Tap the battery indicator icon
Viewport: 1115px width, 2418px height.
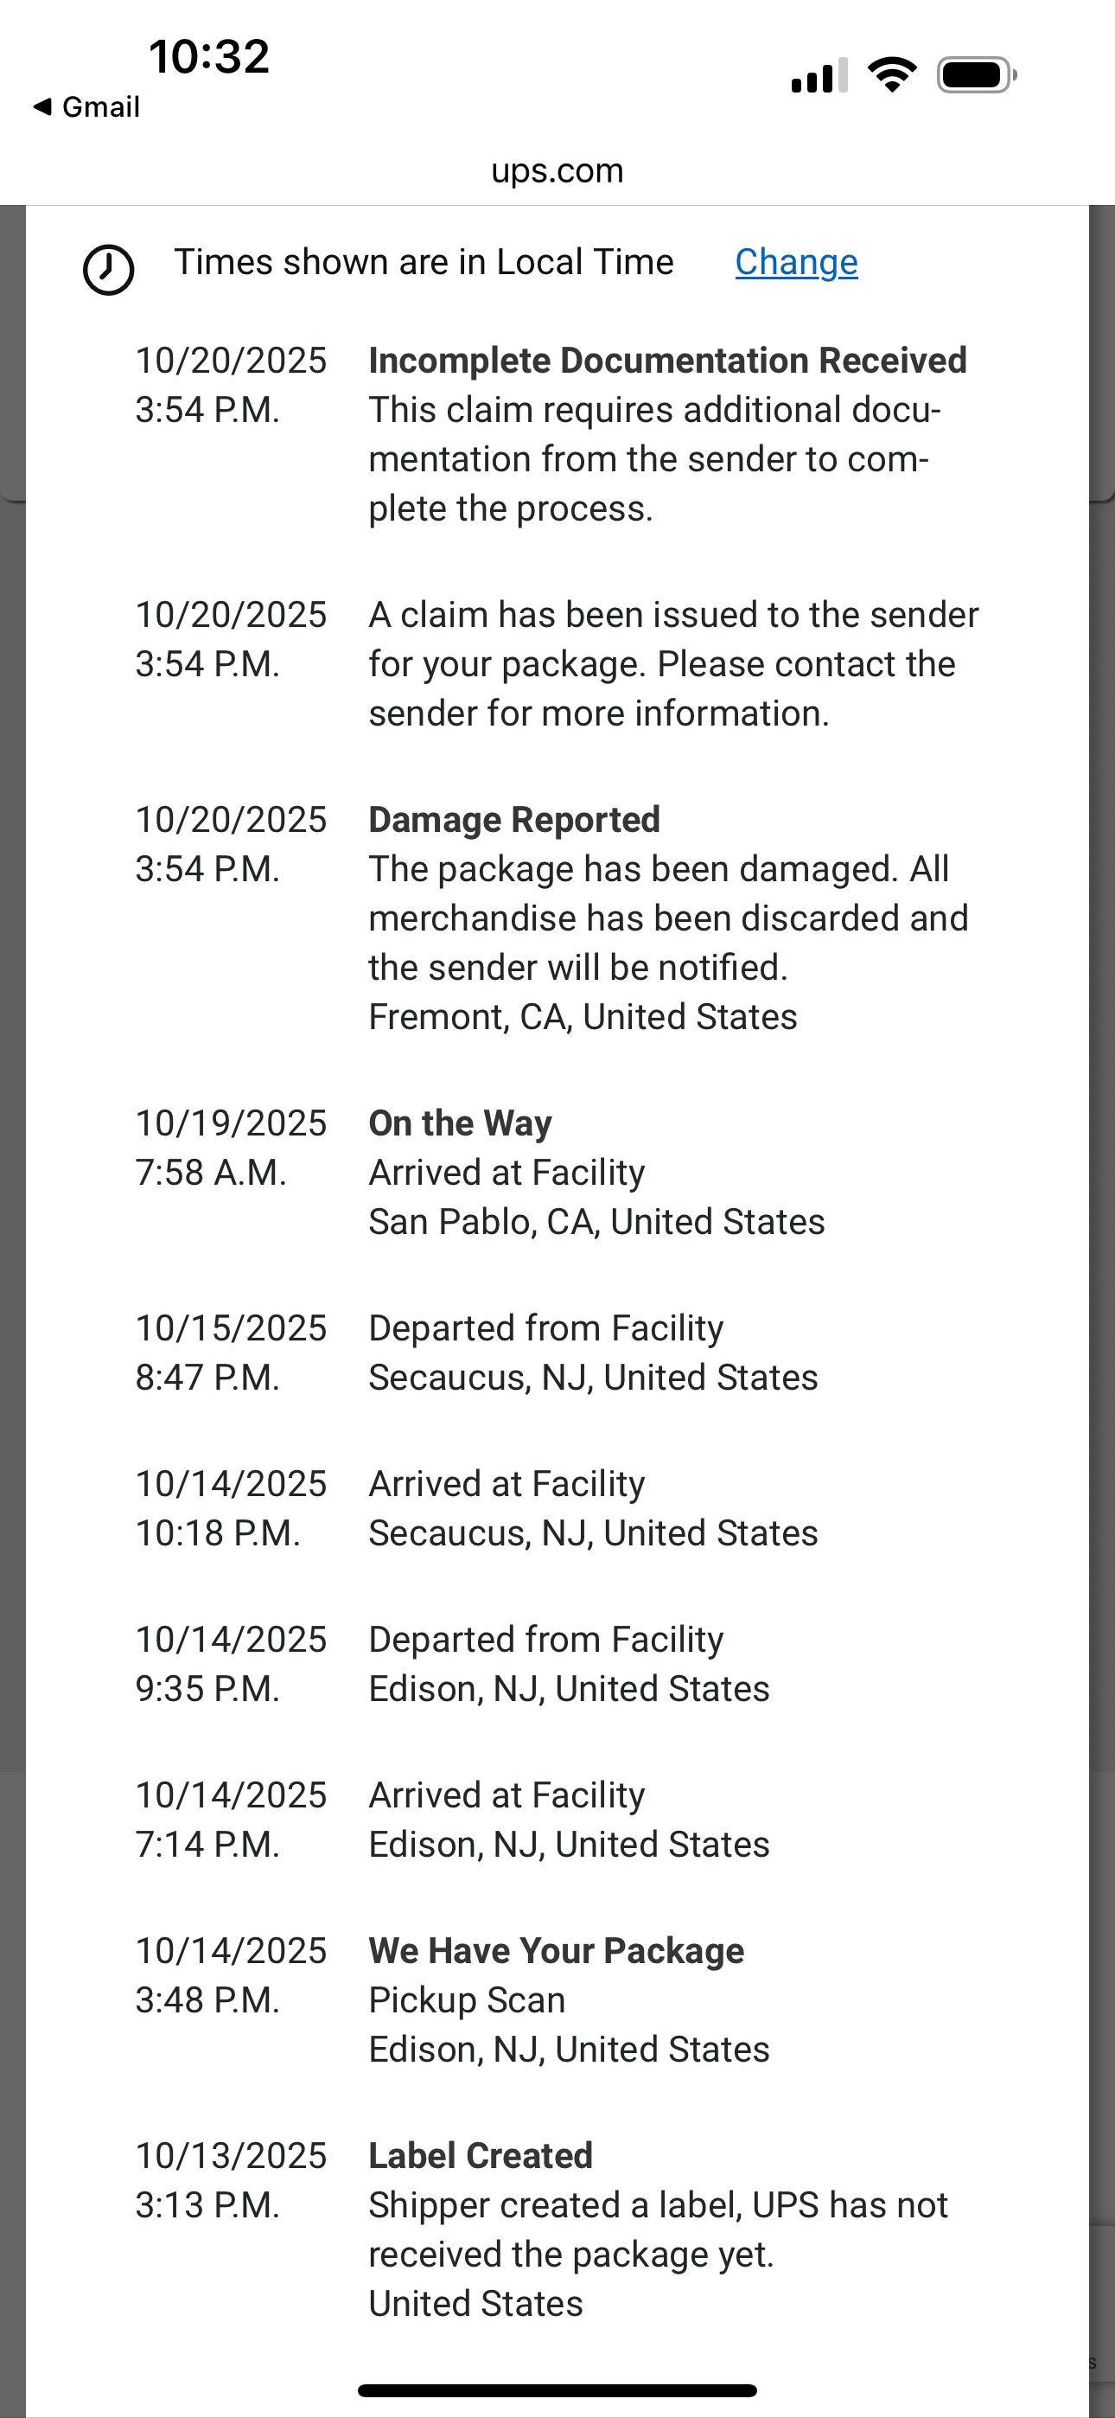pyautogui.click(x=976, y=75)
